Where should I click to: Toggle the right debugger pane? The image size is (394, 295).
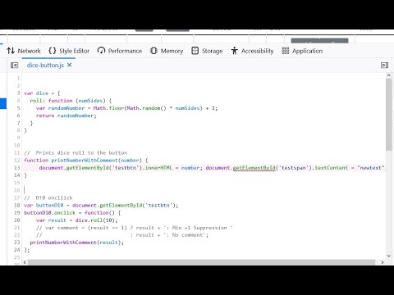pos(384,66)
